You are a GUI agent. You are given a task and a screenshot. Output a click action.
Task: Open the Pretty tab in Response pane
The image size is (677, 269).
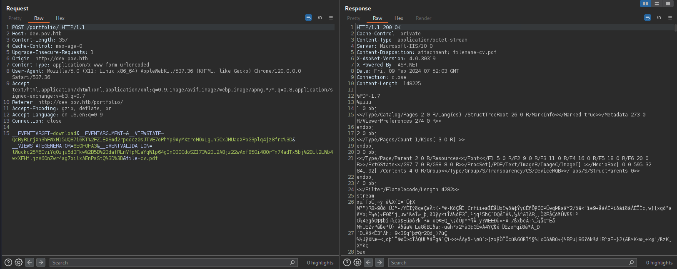pos(354,18)
